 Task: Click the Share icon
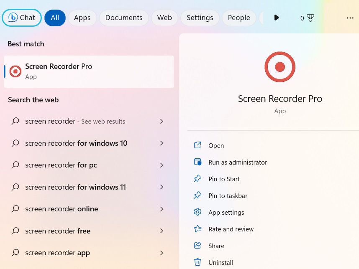[197, 246]
